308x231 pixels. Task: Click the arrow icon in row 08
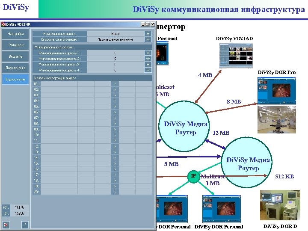(x=115, y=124)
